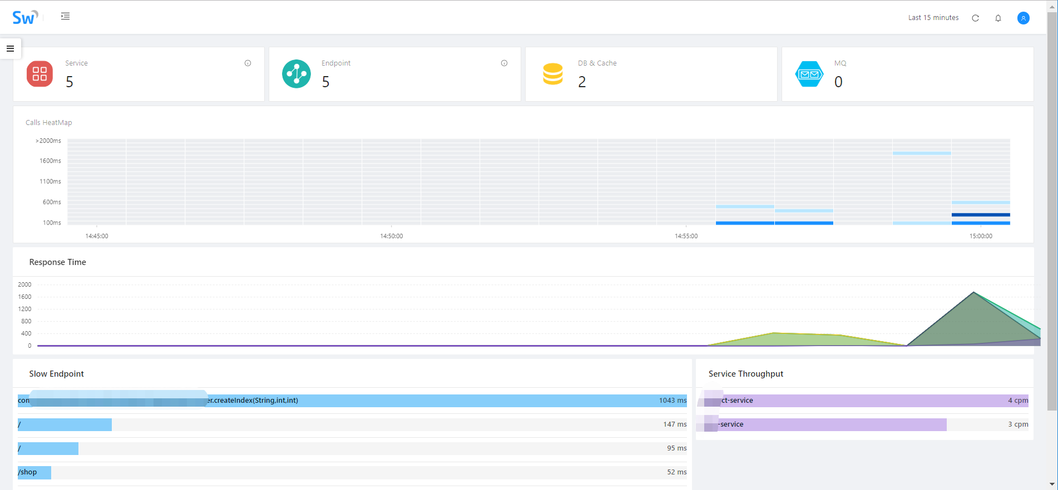Image resolution: width=1058 pixels, height=490 pixels.
Task: Toggle the top navigation menu collapse icon
Action: (x=65, y=16)
